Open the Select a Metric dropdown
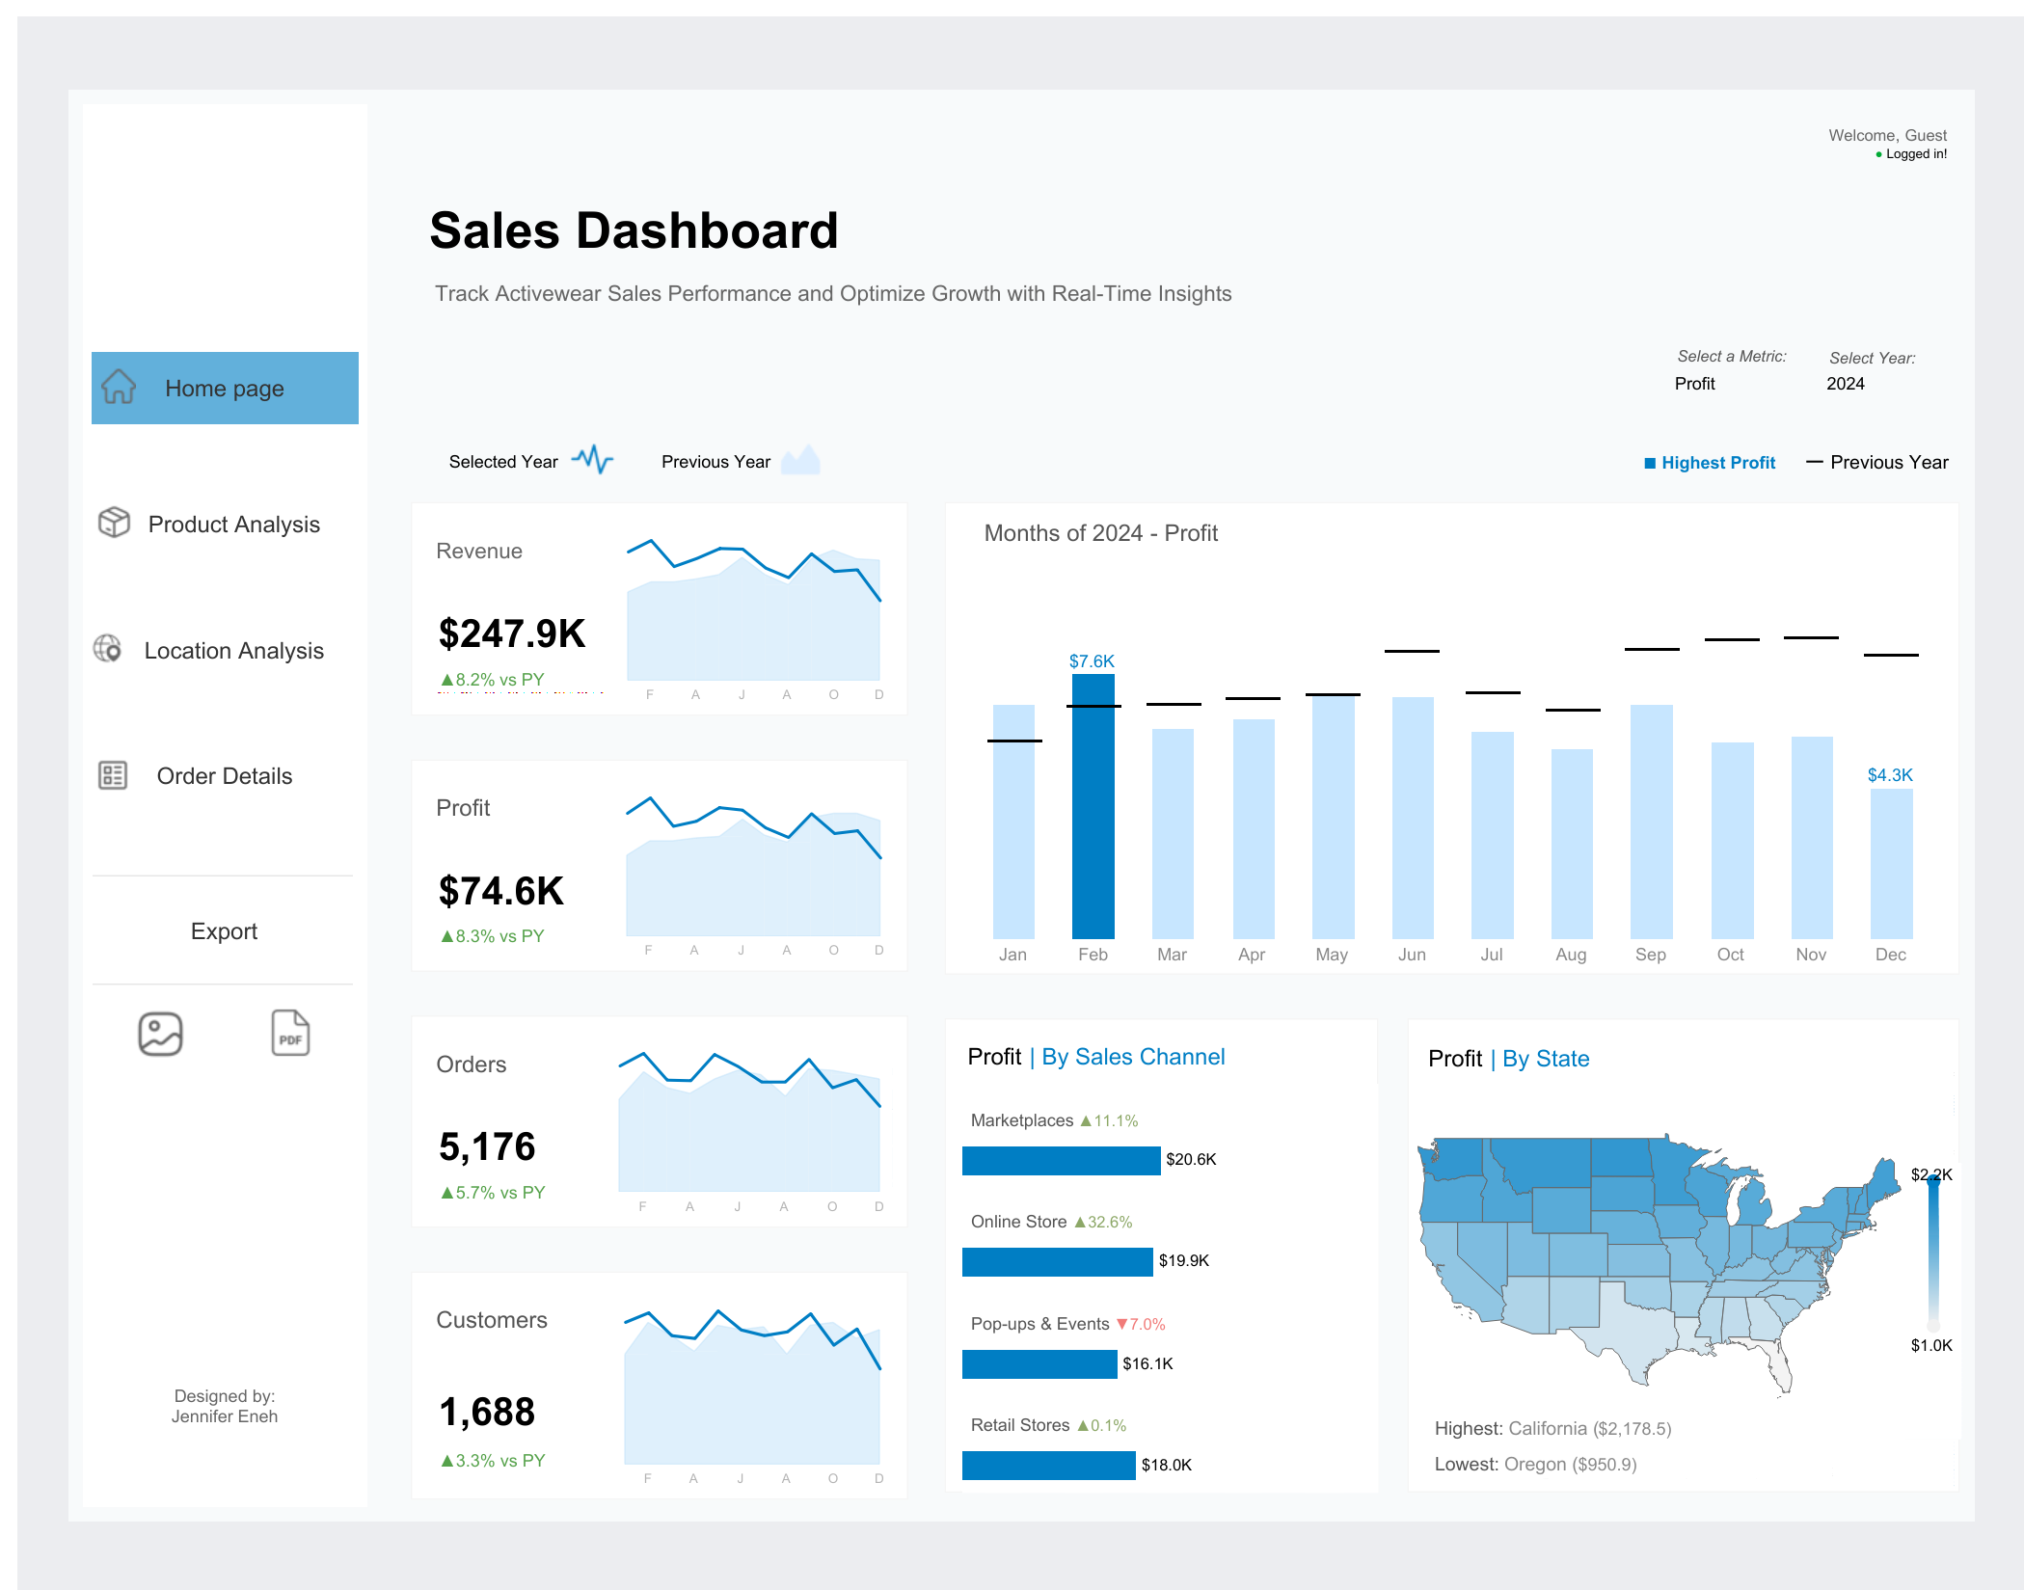This screenshot has width=2024, height=1590. 1694,384
